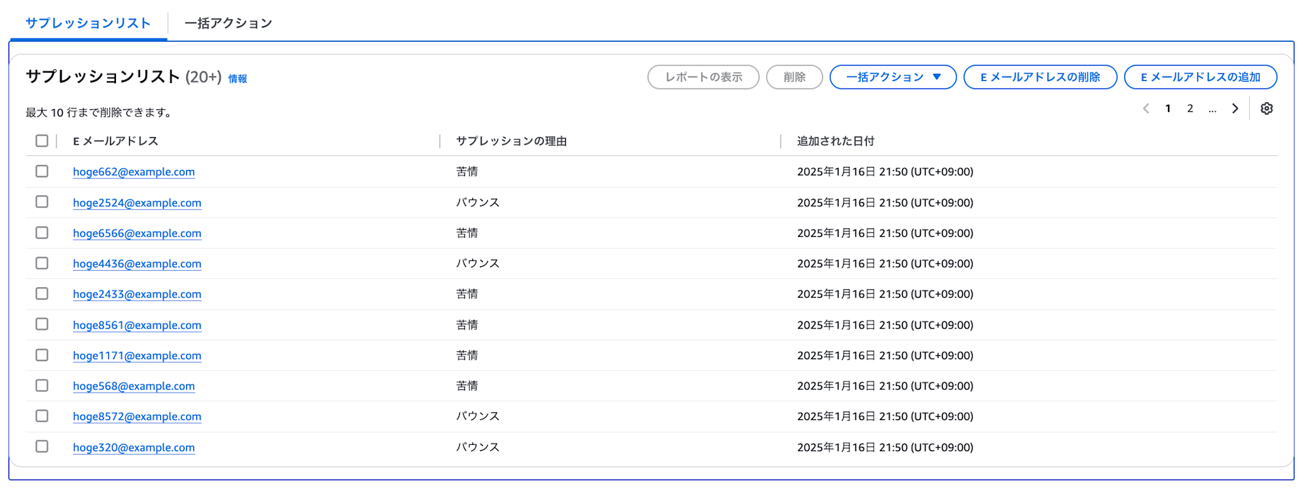Image resolution: width=1310 pixels, height=490 pixels.
Task: Open hoge8572@example.com link
Action: [137, 417]
